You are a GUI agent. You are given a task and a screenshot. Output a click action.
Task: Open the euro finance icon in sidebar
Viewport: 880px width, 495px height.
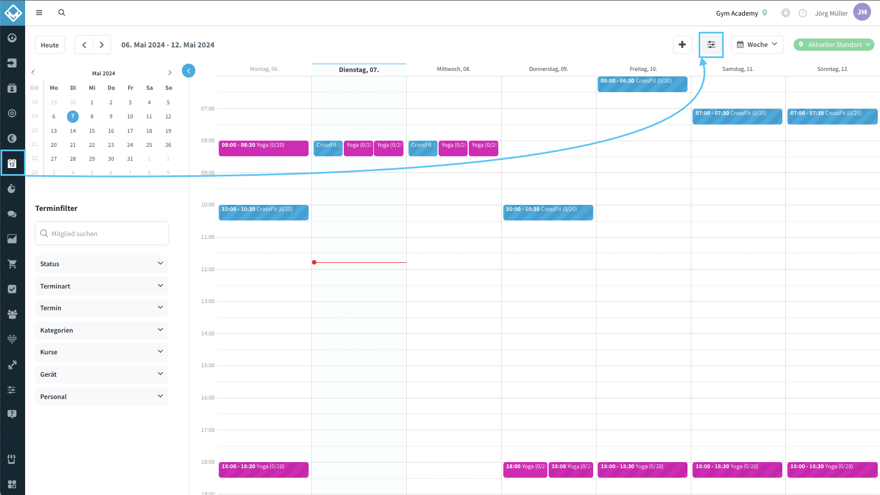tap(12, 138)
